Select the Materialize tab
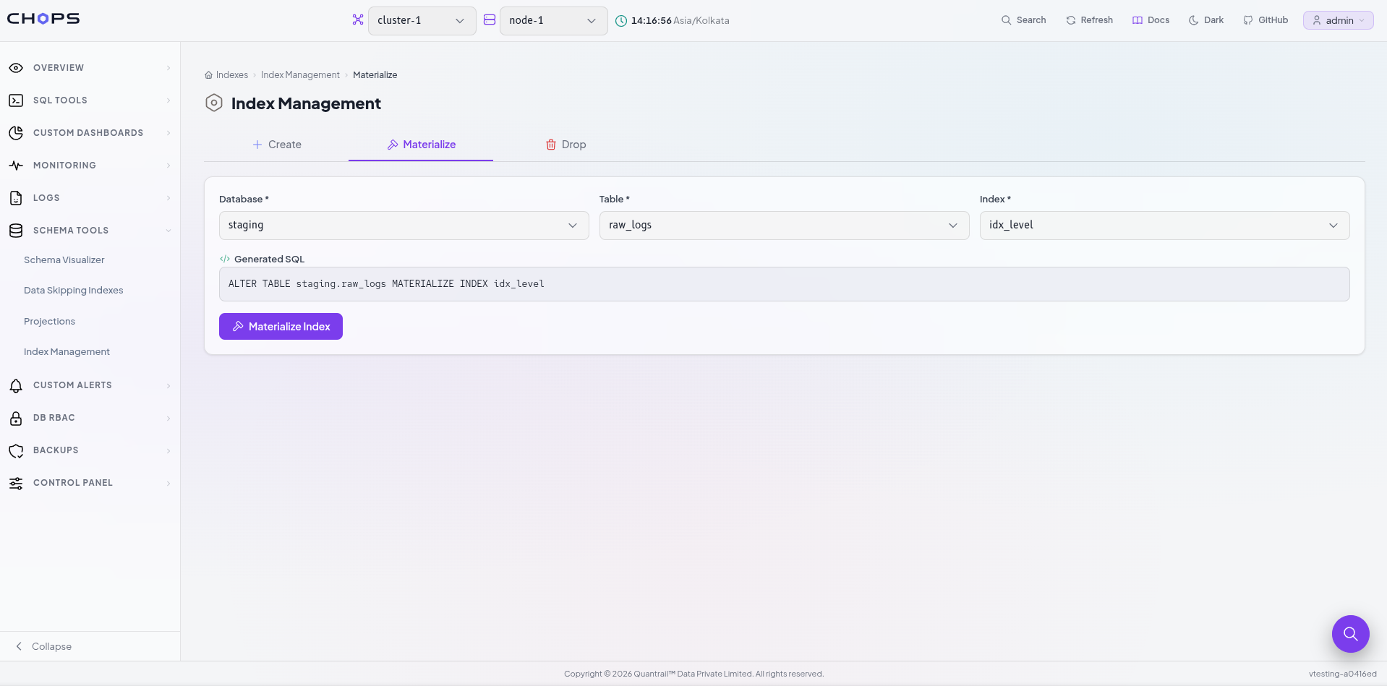Screen dimensions: 1387x686 point(421,145)
